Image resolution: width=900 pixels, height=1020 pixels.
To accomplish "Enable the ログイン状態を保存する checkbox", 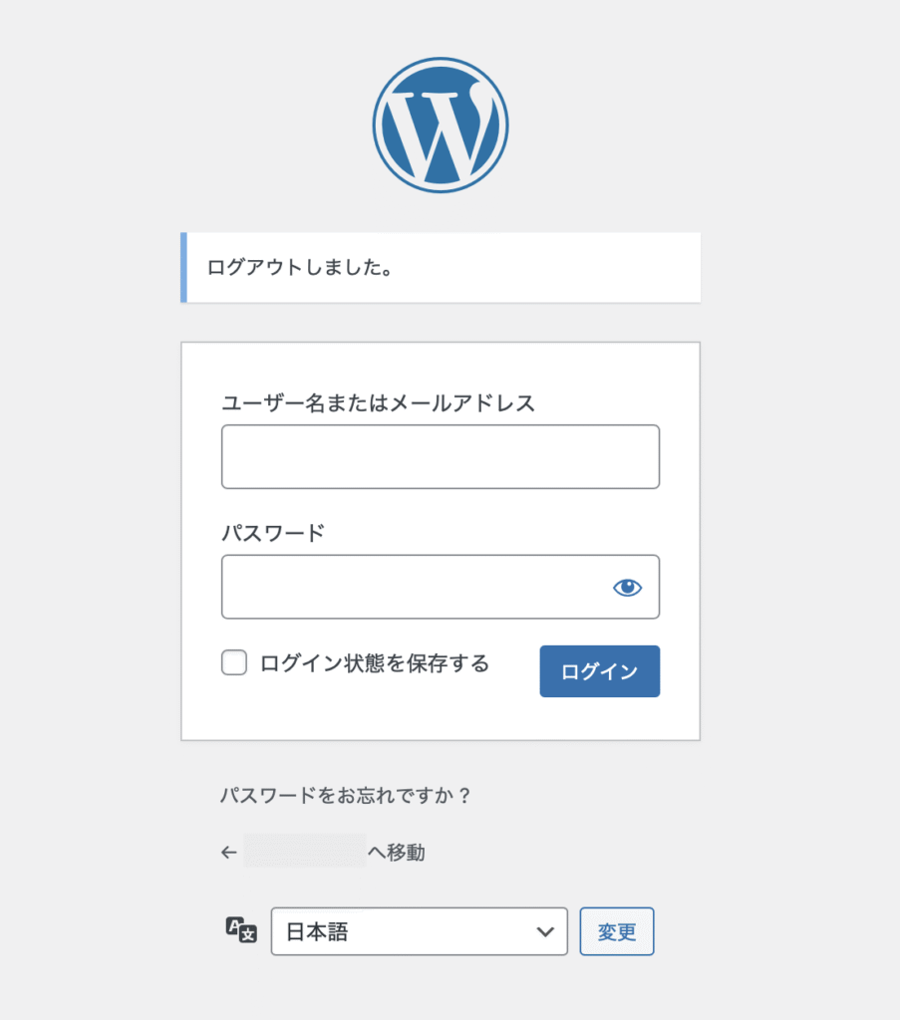I will [234, 662].
